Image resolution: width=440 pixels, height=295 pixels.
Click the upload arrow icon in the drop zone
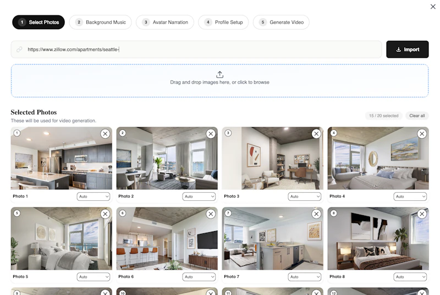(219, 74)
